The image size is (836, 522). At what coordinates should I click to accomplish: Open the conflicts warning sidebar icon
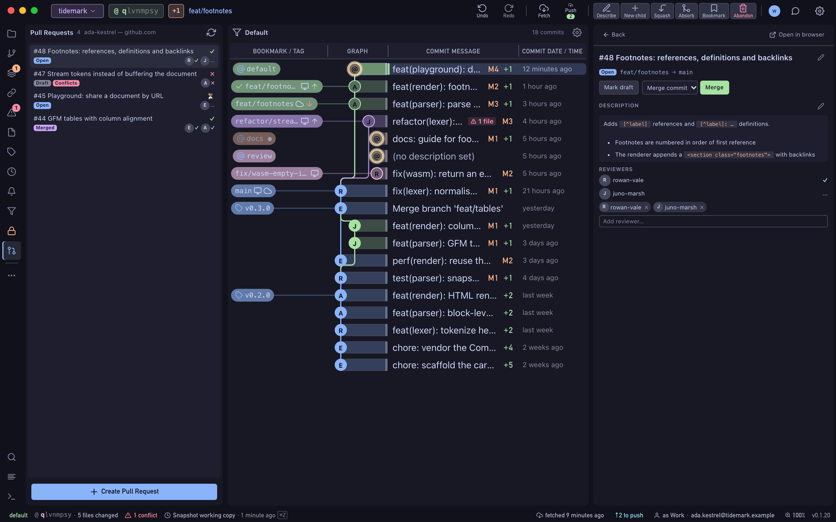click(12, 113)
